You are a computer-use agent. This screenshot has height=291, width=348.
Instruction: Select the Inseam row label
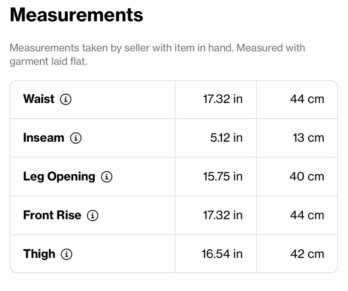[44, 138]
